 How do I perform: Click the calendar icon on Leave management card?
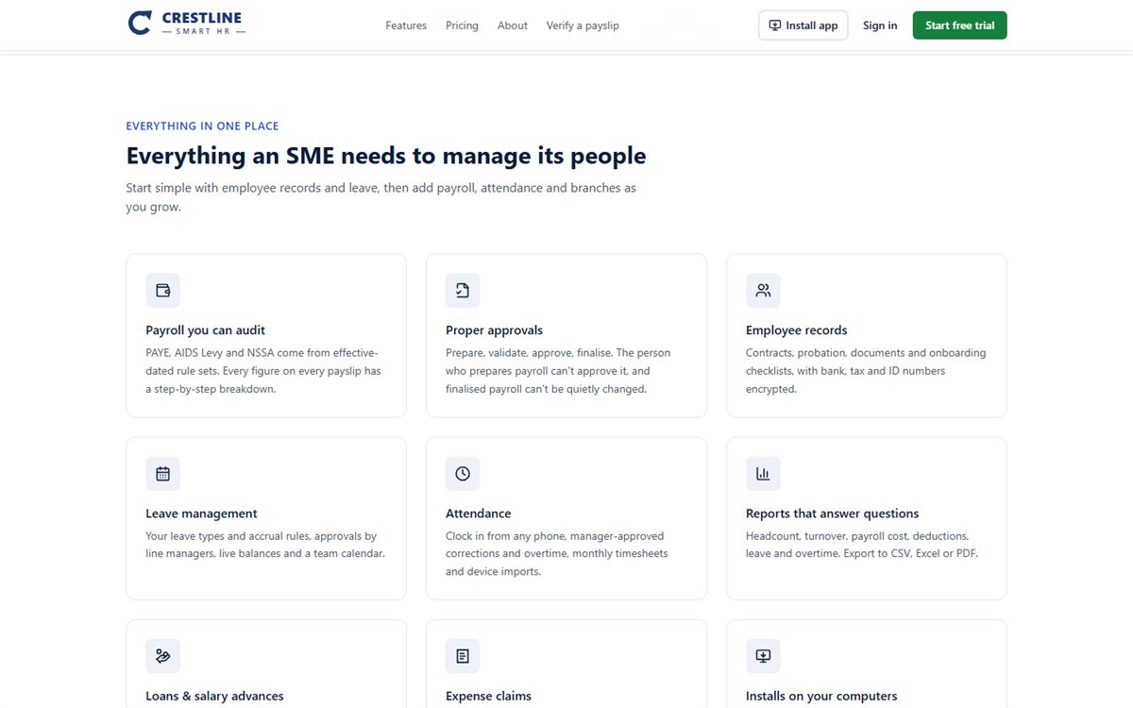[162, 474]
